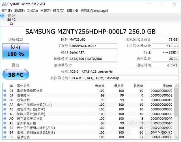Open the 主题(T) menu

point(46,11)
